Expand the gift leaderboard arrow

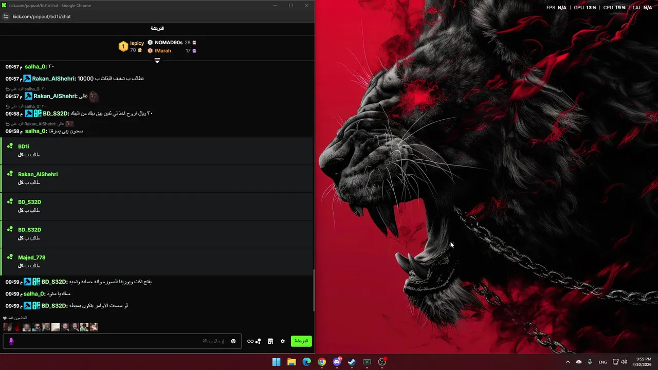[x=157, y=61]
